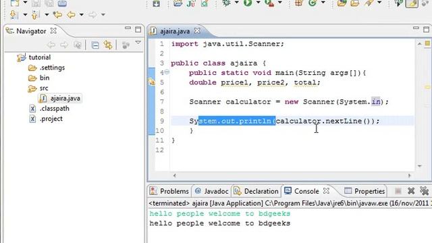Click the editor horizontal scrollbar right arrow

409,175
